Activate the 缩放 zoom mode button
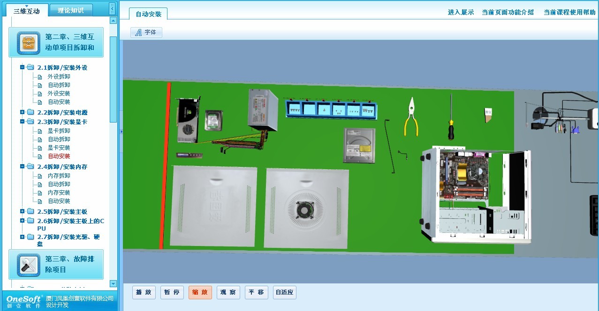 pos(200,292)
